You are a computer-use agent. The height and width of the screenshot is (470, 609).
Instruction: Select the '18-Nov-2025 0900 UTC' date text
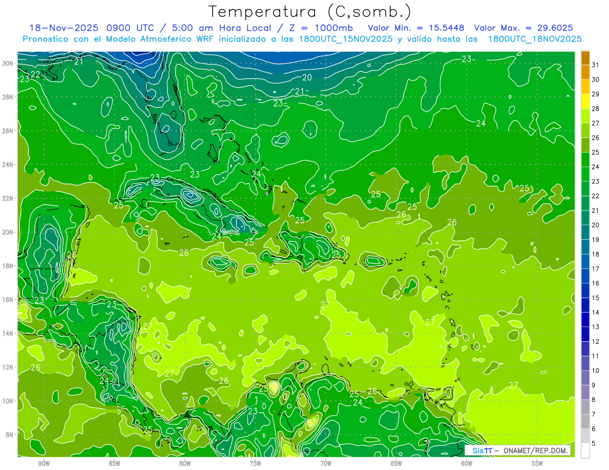[92, 27]
